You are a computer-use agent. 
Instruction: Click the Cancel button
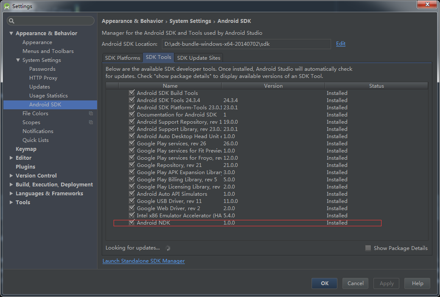click(355, 283)
